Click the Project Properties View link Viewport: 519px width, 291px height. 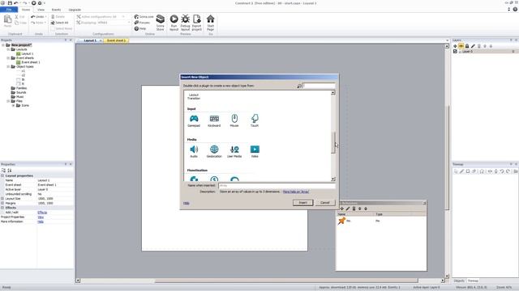(41, 217)
